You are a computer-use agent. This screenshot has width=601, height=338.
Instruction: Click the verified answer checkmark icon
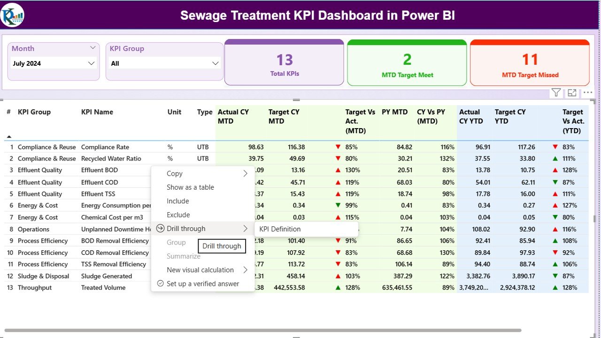(160, 284)
